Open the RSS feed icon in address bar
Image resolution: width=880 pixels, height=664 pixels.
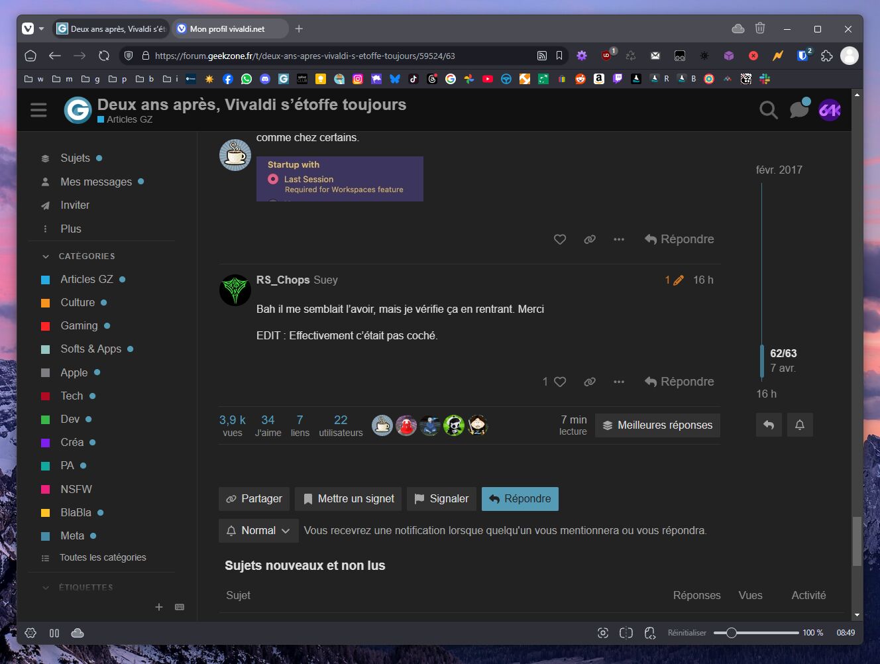(542, 56)
